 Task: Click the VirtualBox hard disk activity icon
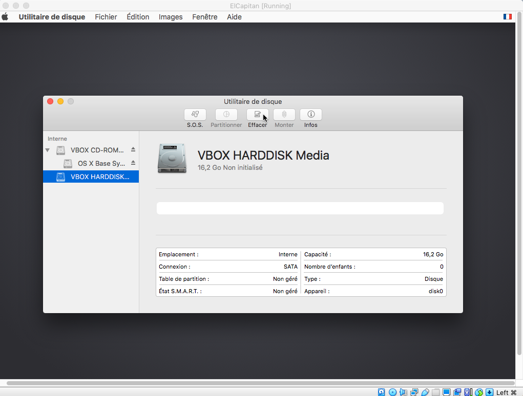pyautogui.click(x=382, y=392)
